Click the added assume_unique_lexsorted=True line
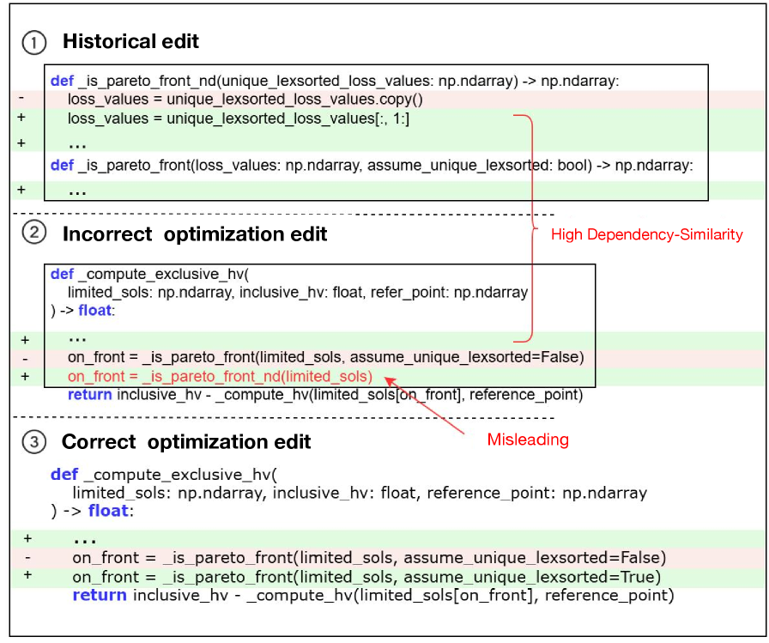769x643 pixels. coord(364,576)
